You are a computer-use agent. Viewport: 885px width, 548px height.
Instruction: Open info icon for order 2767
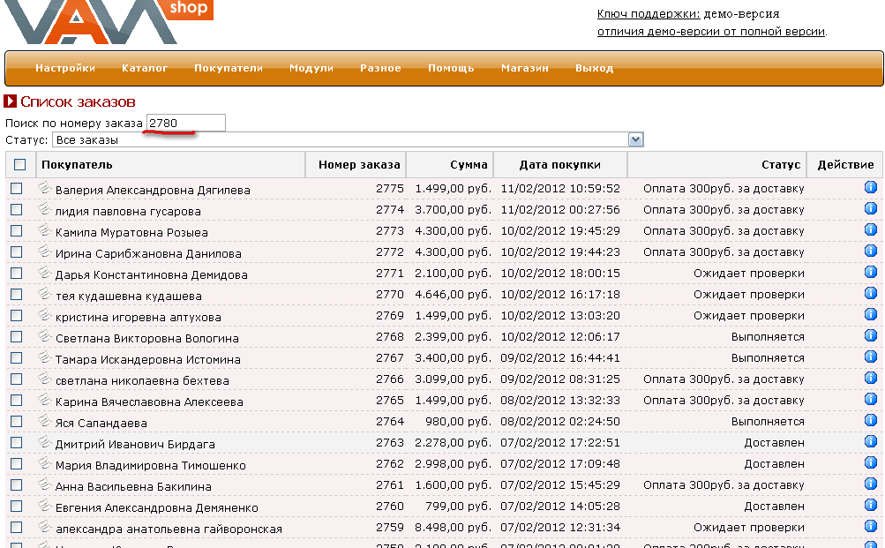[870, 357]
